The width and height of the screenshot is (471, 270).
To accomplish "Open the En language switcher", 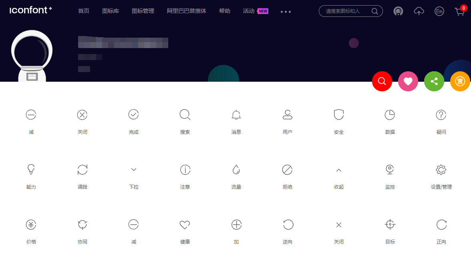I will (x=439, y=11).
